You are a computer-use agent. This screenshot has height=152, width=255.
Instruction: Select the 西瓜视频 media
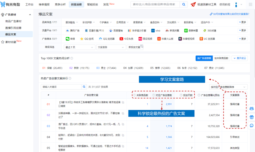click(145, 39)
